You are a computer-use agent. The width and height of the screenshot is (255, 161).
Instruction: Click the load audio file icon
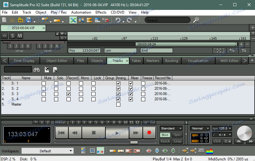coord(20,20)
